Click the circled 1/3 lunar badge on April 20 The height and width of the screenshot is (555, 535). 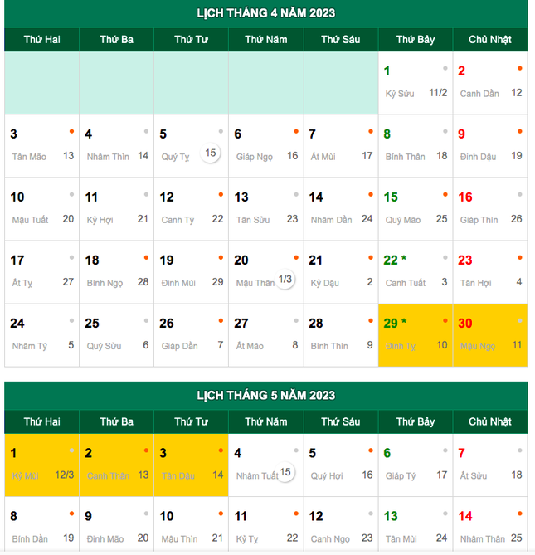[x=285, y=280]
